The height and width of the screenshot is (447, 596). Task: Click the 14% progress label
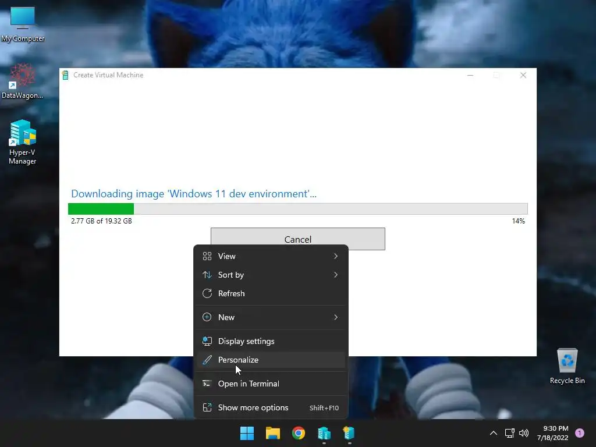[x=519, y=221]
